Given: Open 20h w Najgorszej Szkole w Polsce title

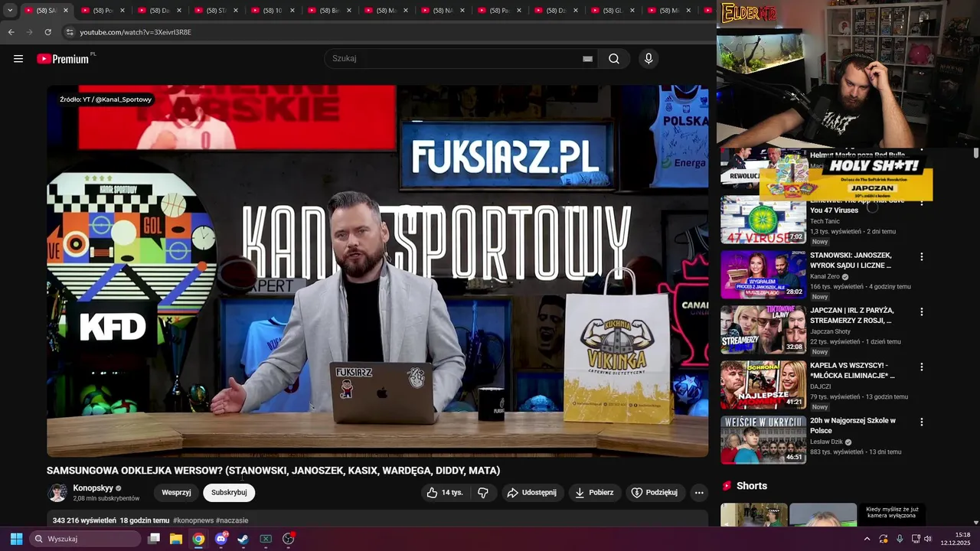Looking at the screenshot, I should tap(853, 425).
